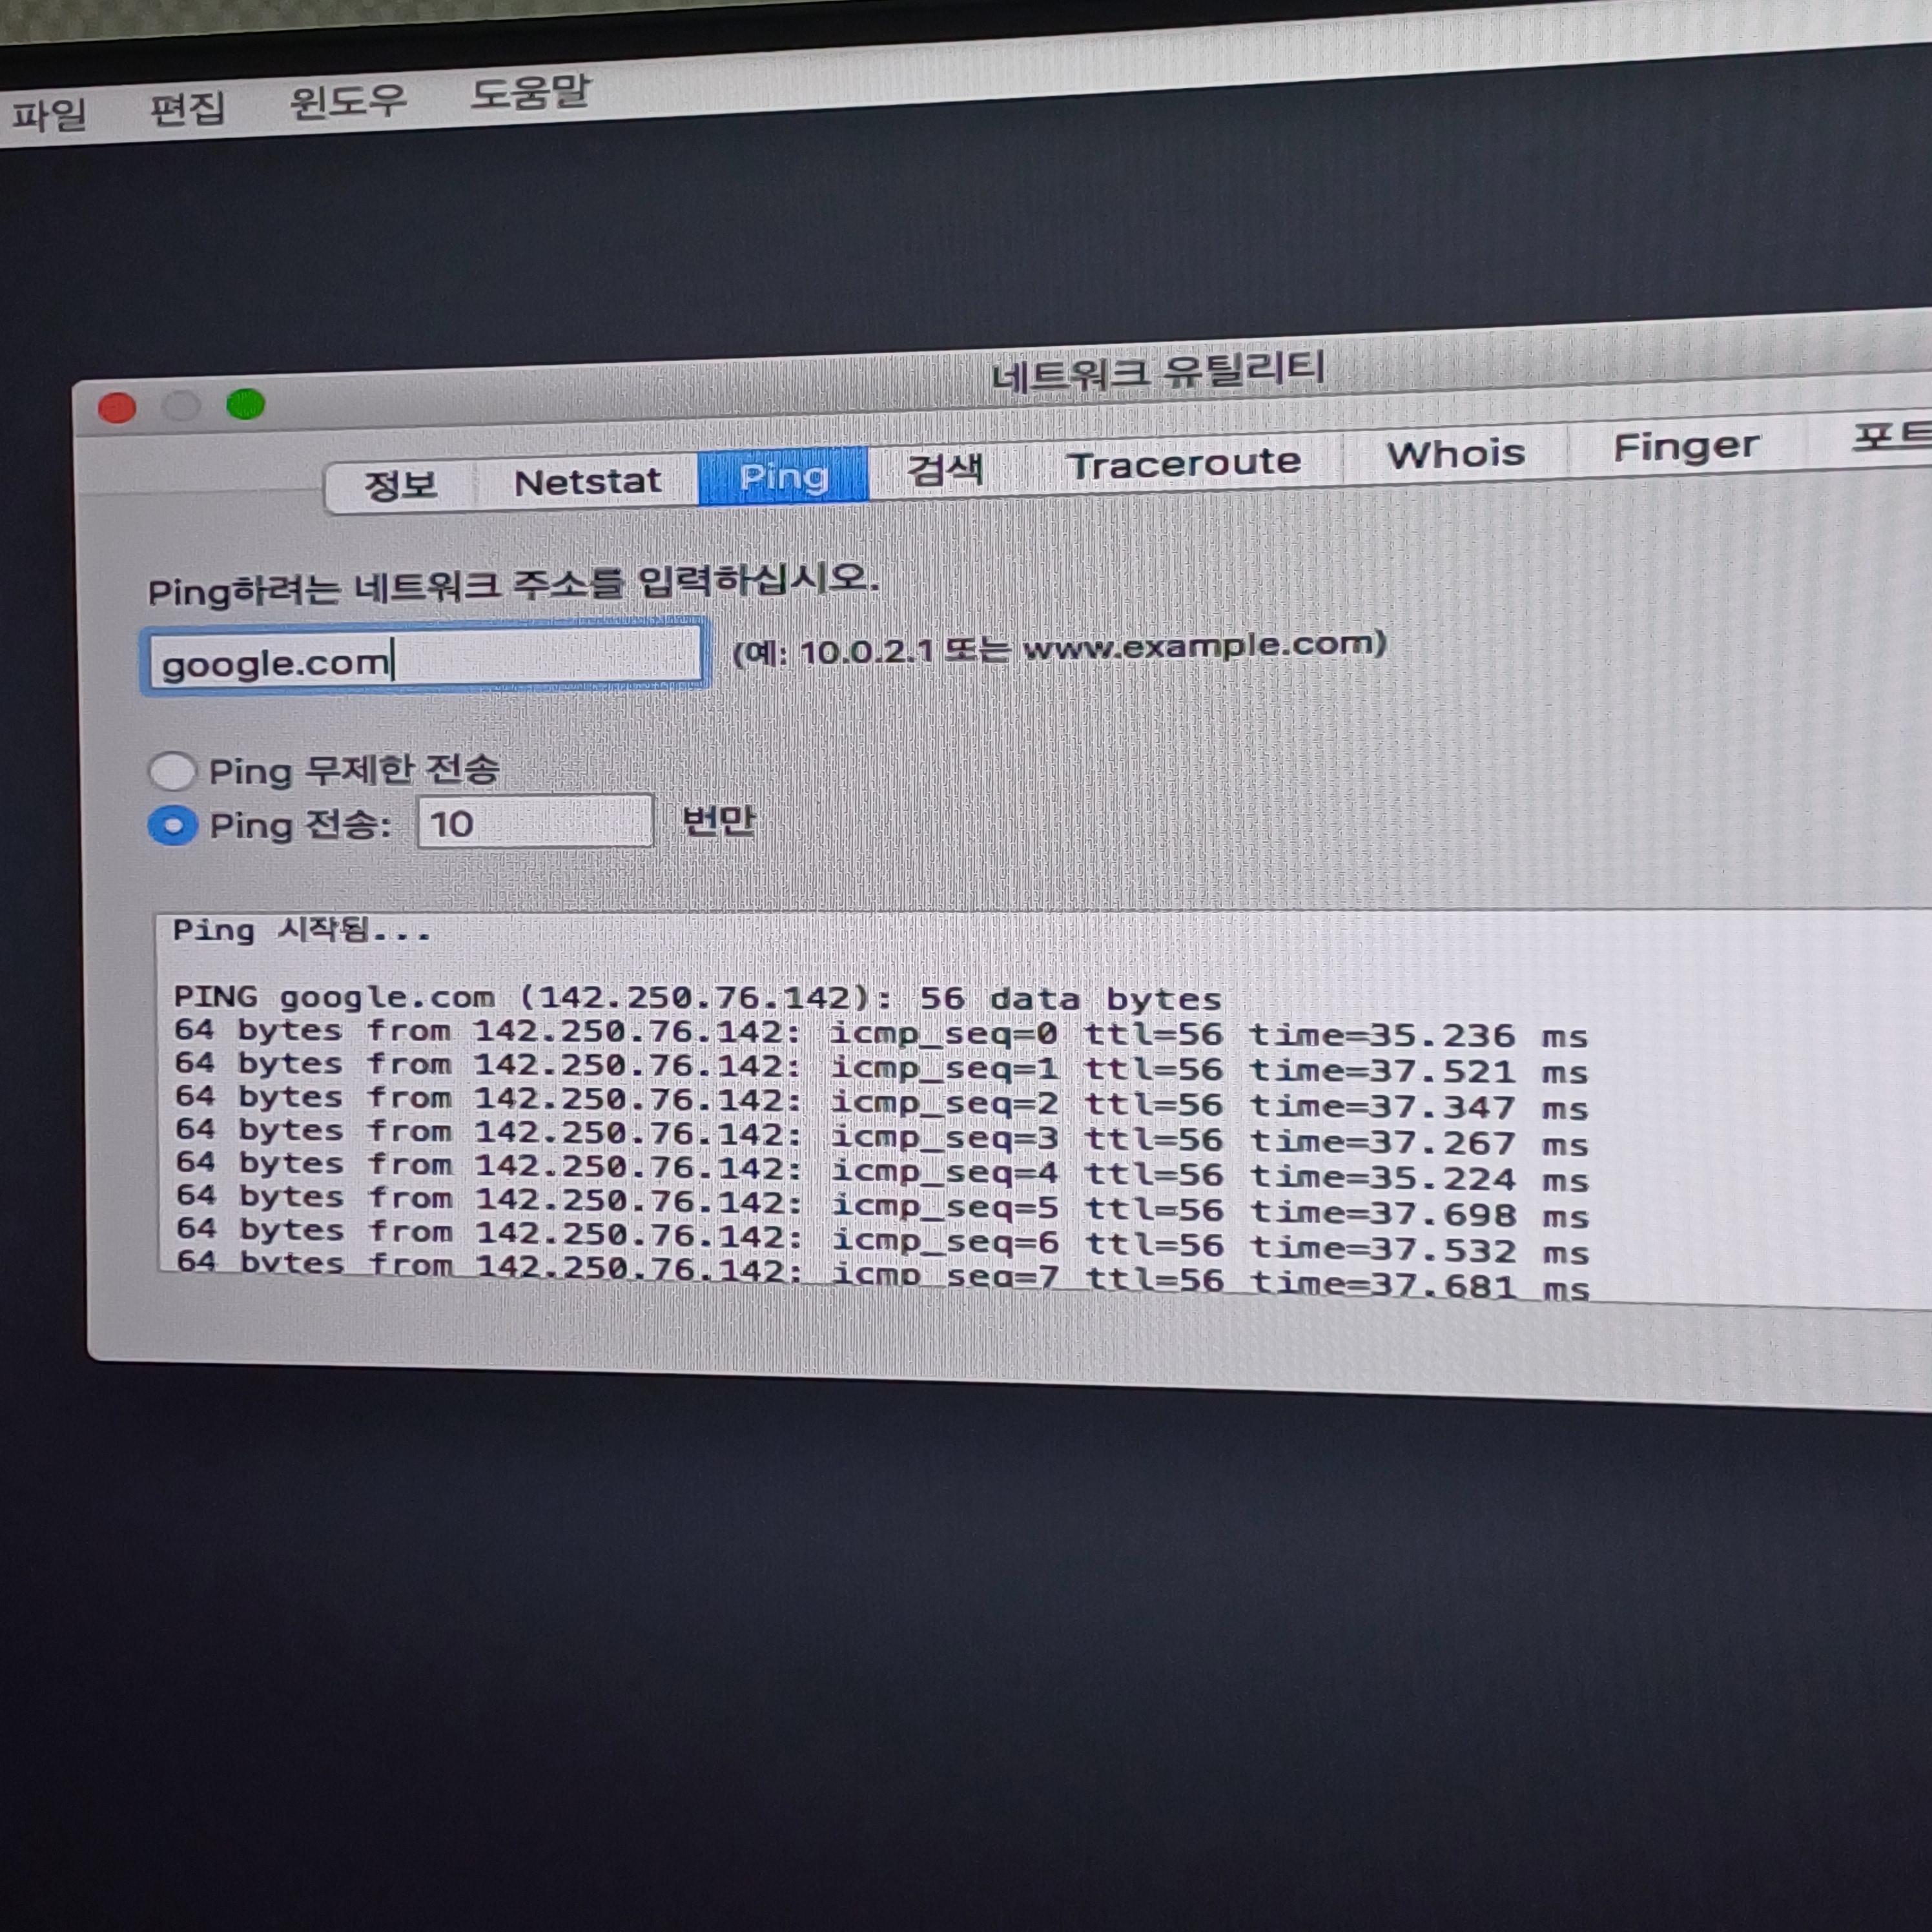Open the Traceroute tab

tap(1183, 462)
